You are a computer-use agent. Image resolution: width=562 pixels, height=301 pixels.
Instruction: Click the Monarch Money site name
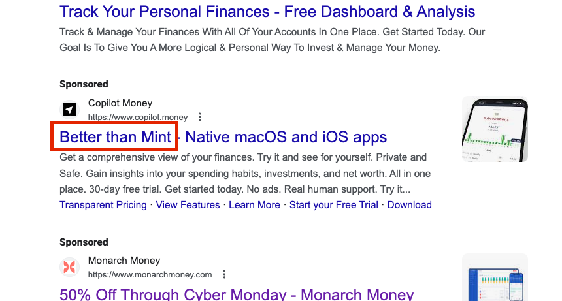(x=124, y=261)
